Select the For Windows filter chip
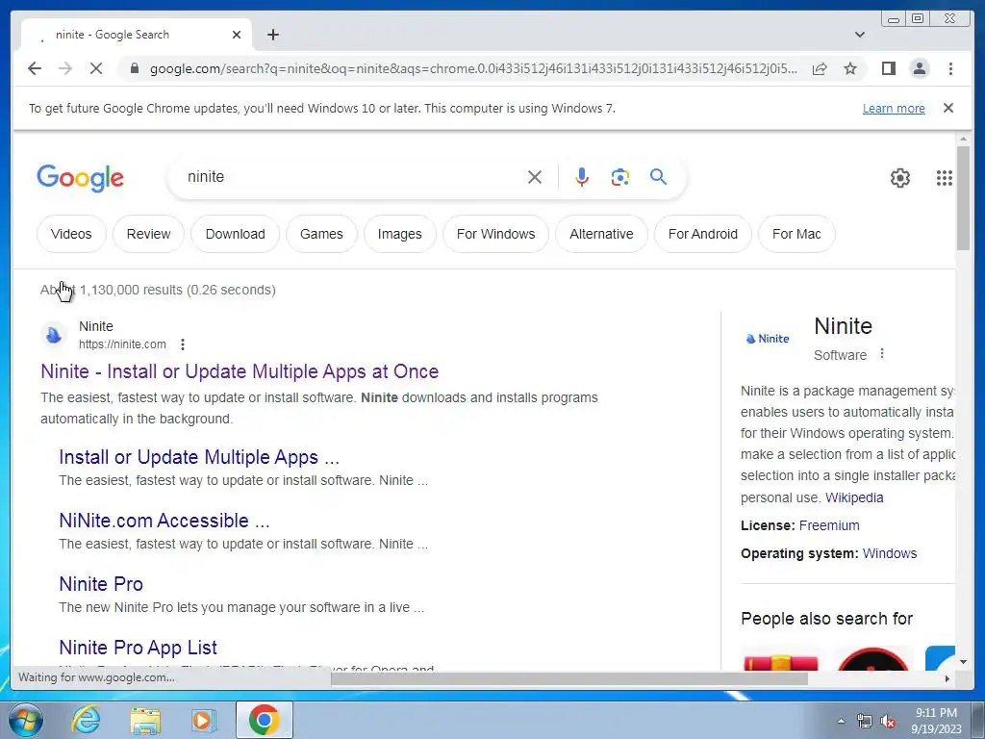The width and height of the screenshot is (985, 739). (x=495, y=234)
